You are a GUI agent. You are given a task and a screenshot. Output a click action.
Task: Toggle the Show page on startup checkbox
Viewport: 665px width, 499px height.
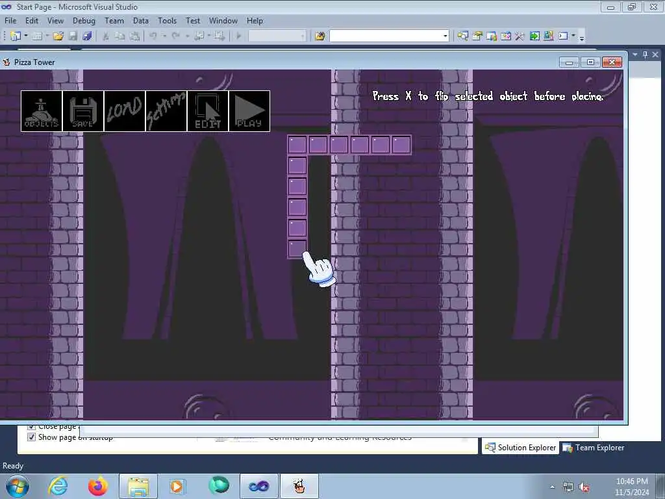click(x=31, y=437)
